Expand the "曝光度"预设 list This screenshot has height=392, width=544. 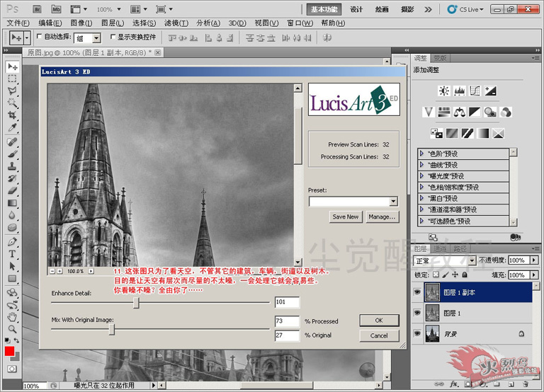click(x=422, y=175)
